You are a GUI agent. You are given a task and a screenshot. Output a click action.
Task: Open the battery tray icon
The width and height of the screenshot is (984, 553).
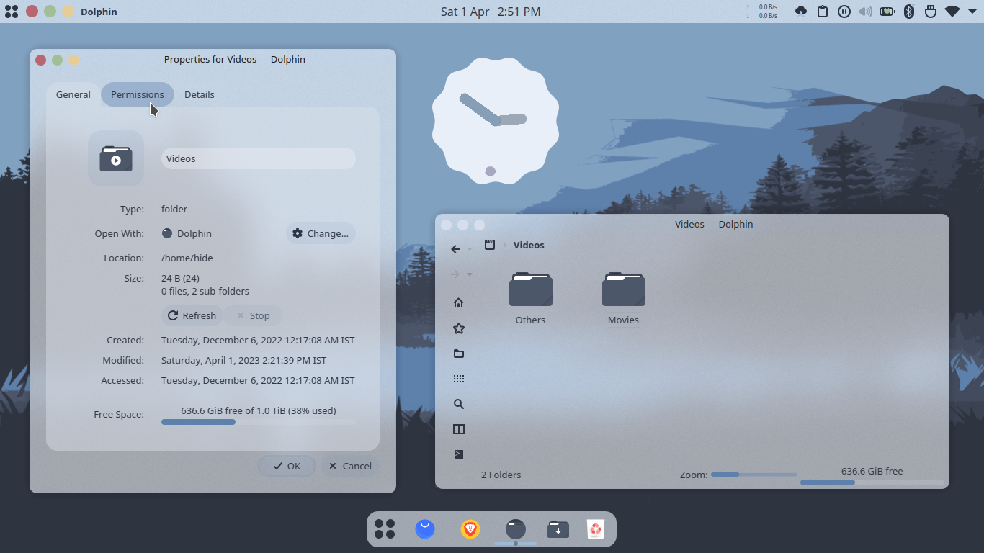pyautogui.click(x=887, y=12)
